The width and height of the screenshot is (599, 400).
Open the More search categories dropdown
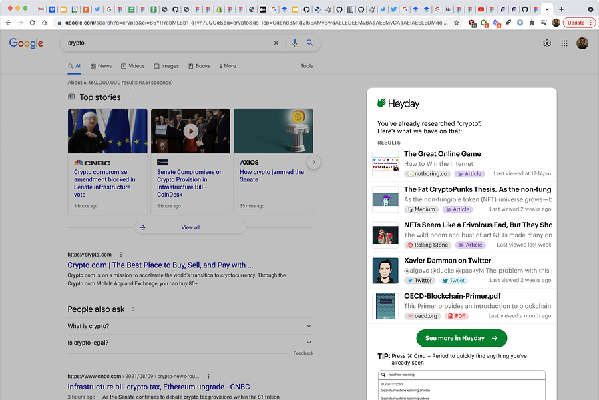point(228,66)
